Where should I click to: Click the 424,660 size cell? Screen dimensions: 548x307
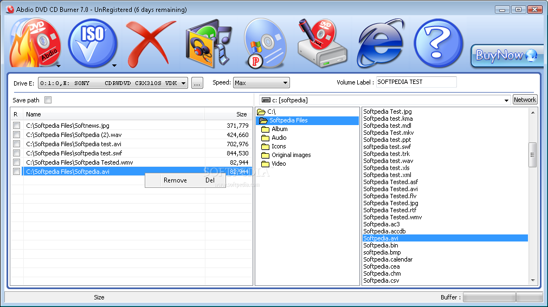point(237,135)
